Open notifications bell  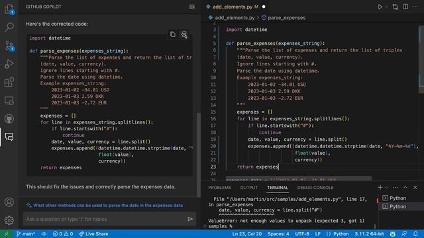415,233
